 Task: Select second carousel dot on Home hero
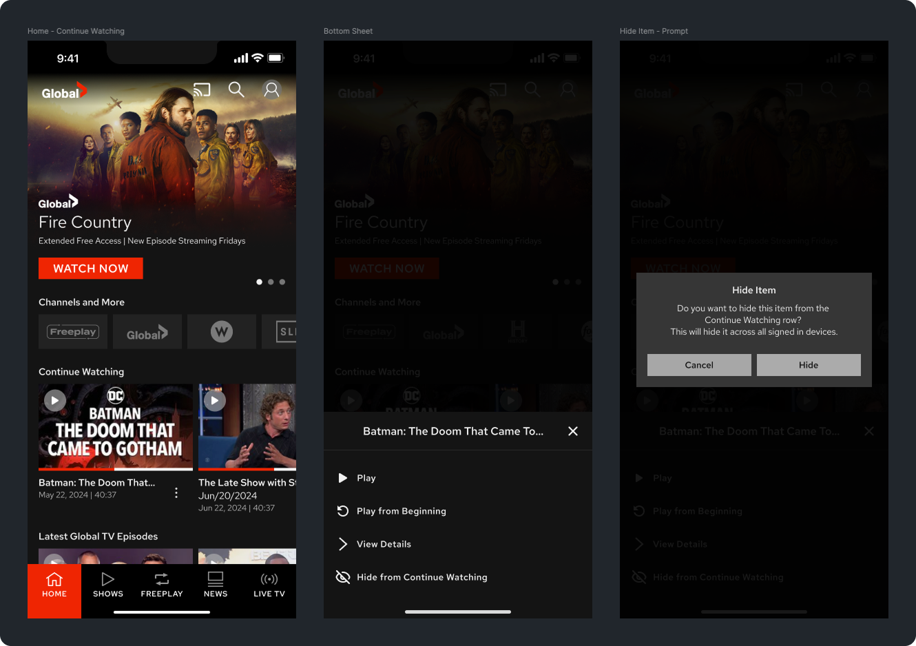[271, 282]
